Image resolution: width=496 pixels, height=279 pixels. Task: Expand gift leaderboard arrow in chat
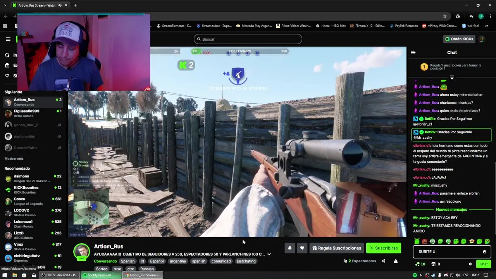click(452, 77)
